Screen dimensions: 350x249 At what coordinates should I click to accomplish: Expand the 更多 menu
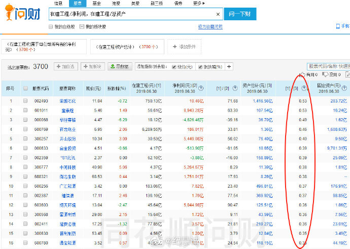199,3
